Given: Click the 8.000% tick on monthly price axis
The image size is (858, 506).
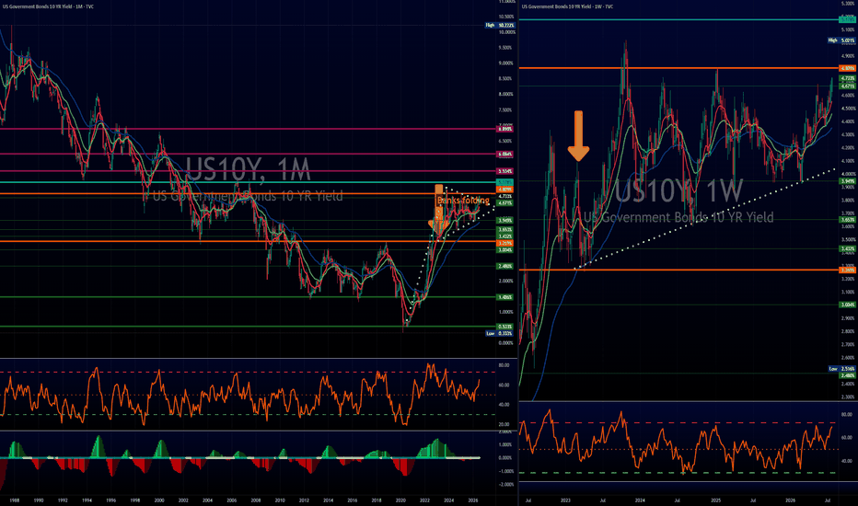Looking at the screenshot, I should point(506,94).
